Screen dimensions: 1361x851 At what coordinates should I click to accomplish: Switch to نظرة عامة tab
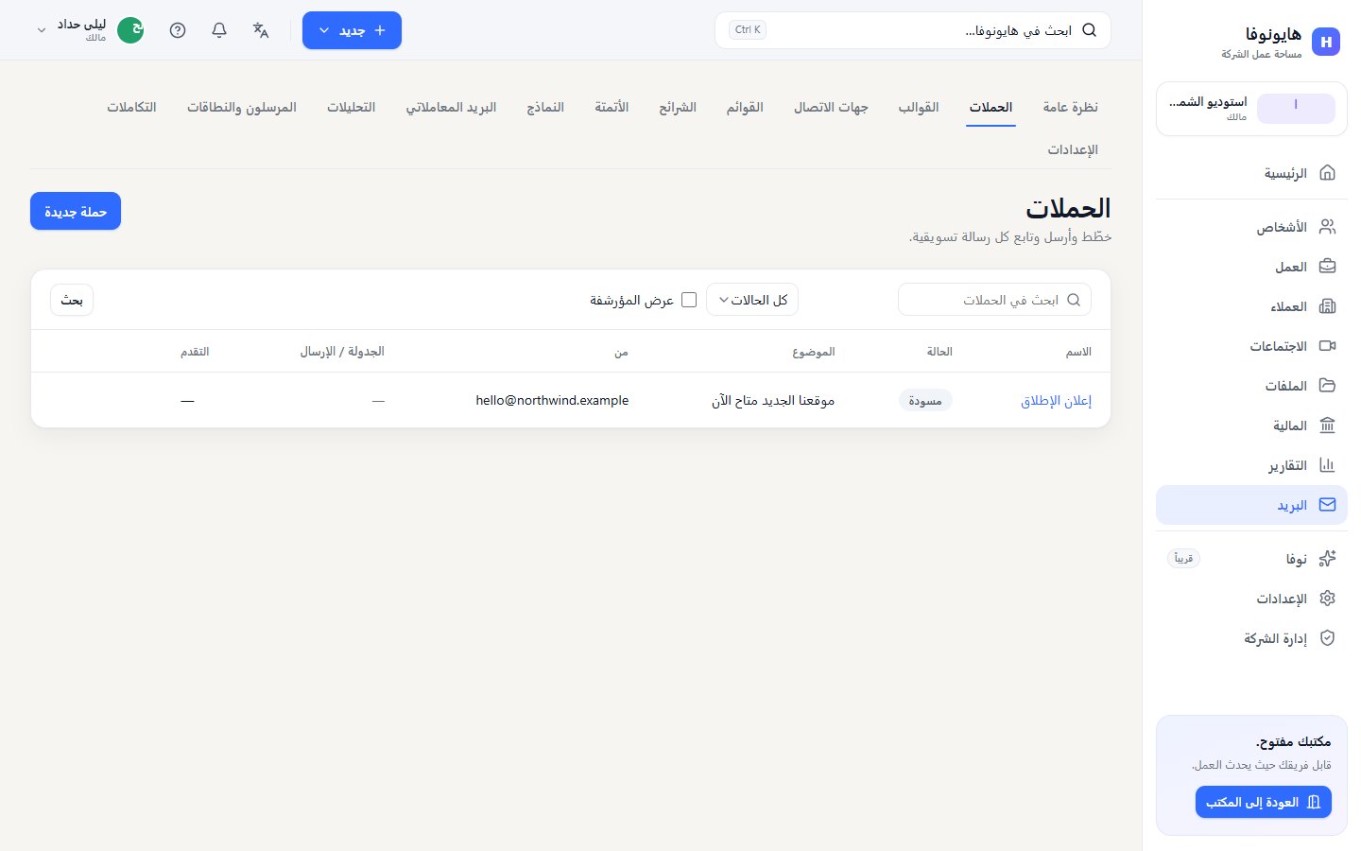[1070, 107]
